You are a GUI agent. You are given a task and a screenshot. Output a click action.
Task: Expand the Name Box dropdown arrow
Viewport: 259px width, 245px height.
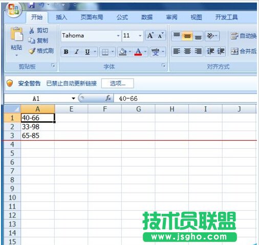pos(73,98)
